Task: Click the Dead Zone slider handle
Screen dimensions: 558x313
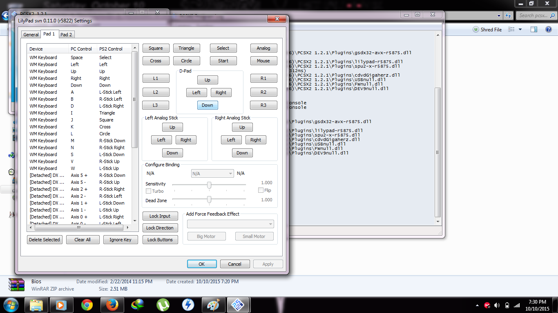Action: (x=209, y=200)
